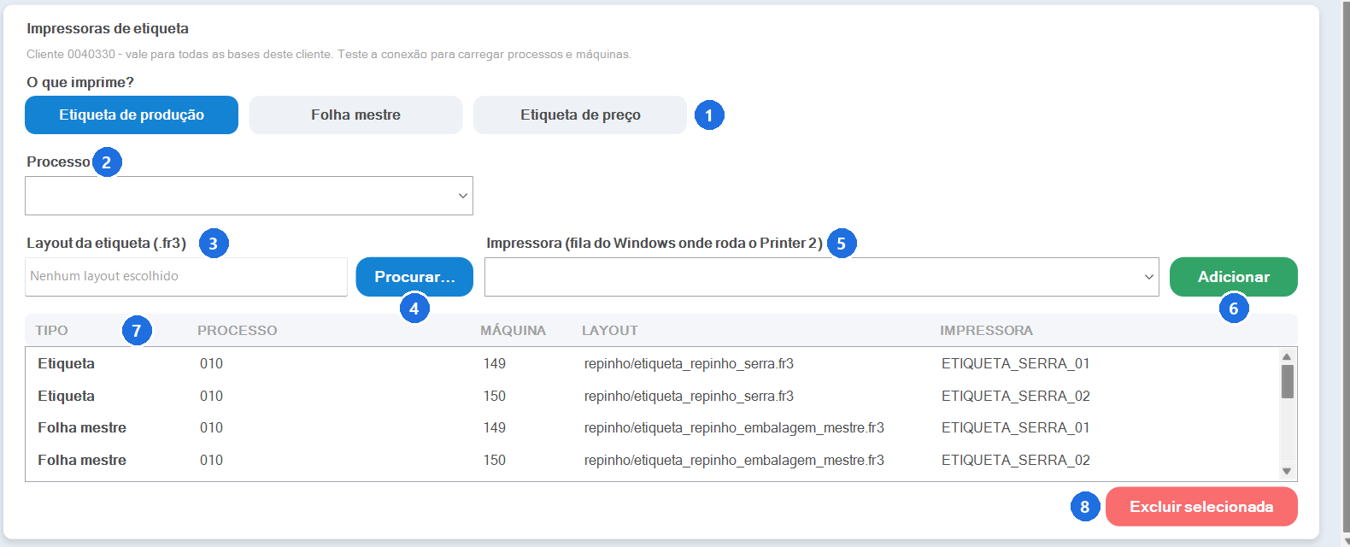Select Folha mestre row with máquina 149
Screen dimensions: 1350x547
652,427
